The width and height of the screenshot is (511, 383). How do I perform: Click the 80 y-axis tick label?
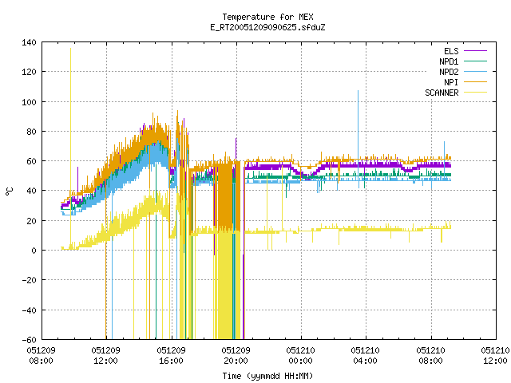(x=32, y=132)
